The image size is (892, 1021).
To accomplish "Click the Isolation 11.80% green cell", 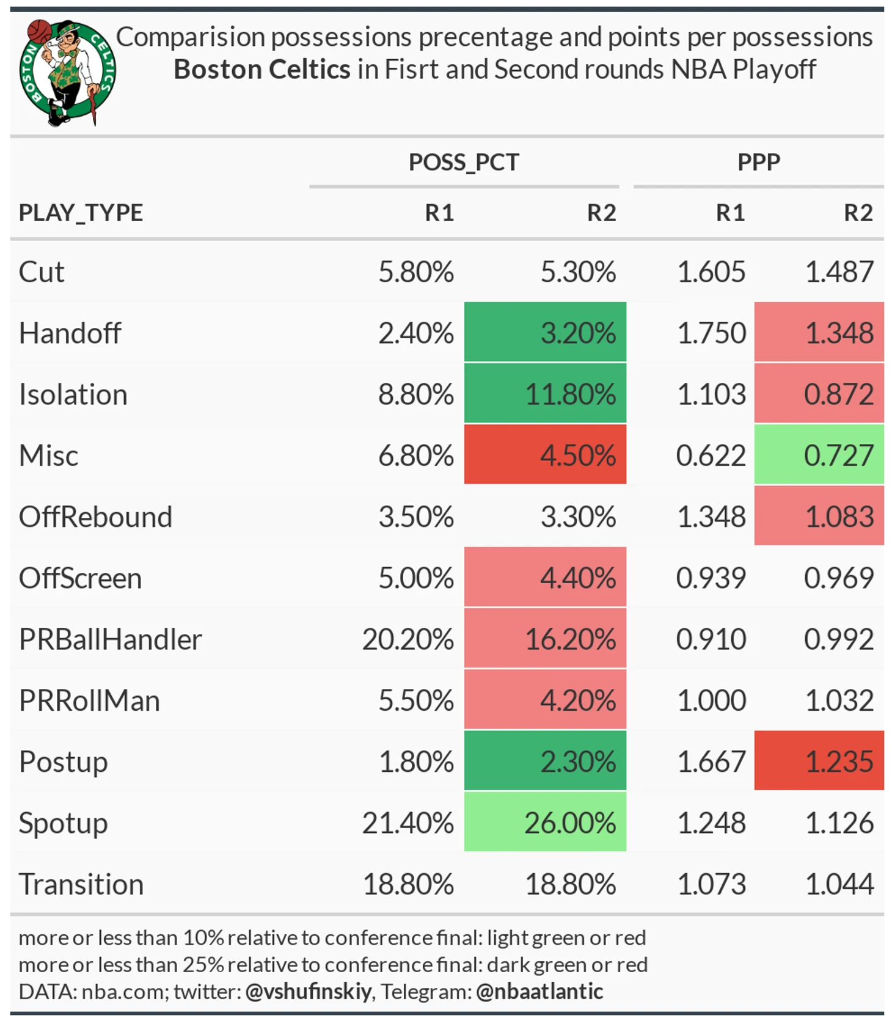I will click(545, 393).
